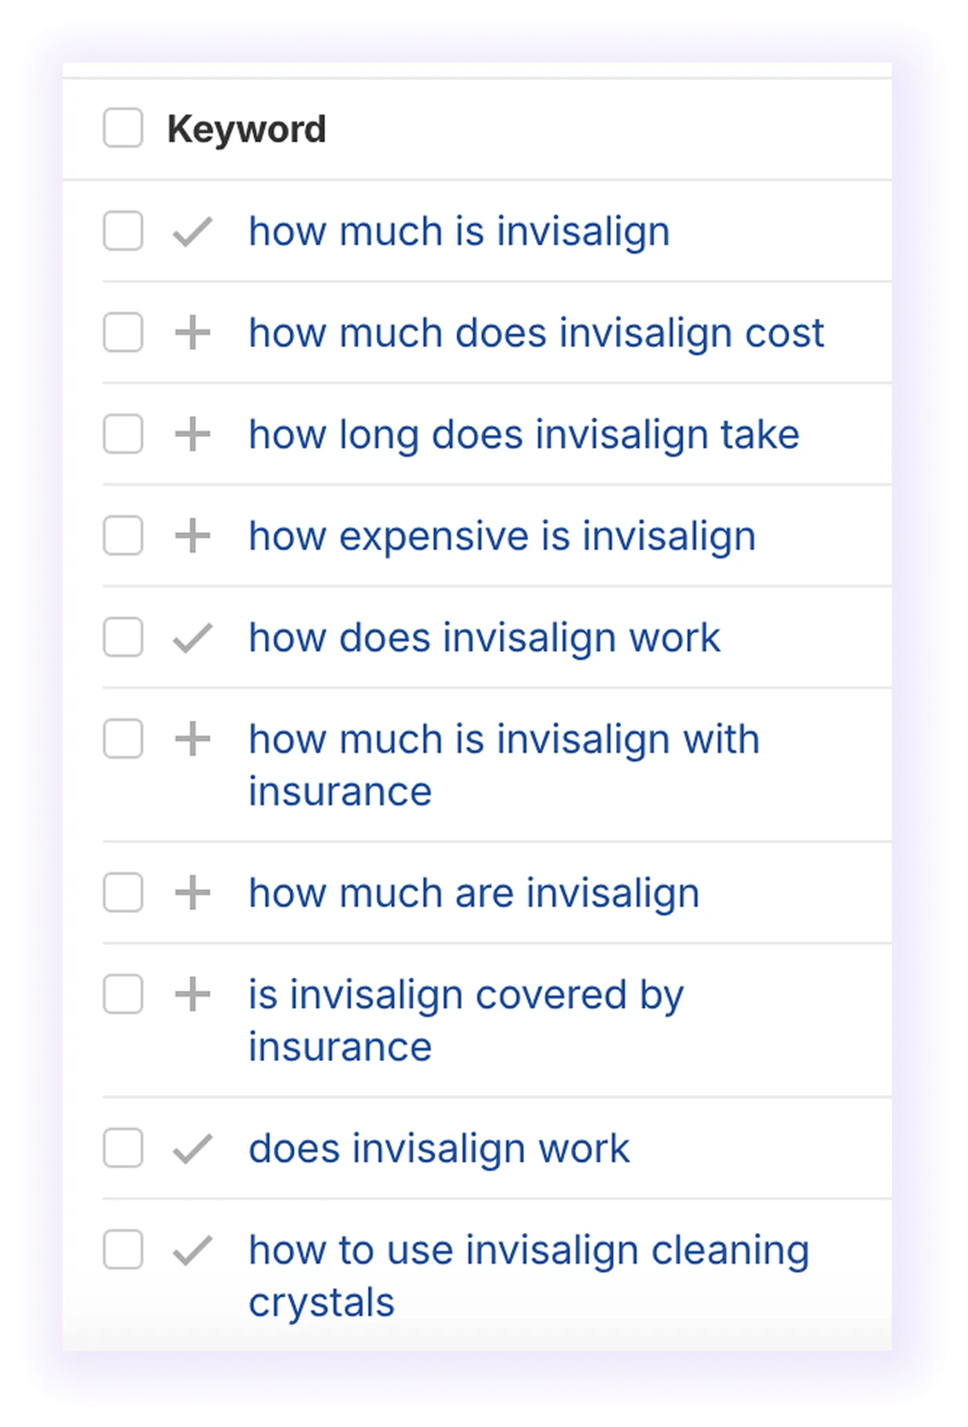Check the box for "is invisalign covered by insurance"
Screen dimensions: 968x1427
[x=122, y=994]
